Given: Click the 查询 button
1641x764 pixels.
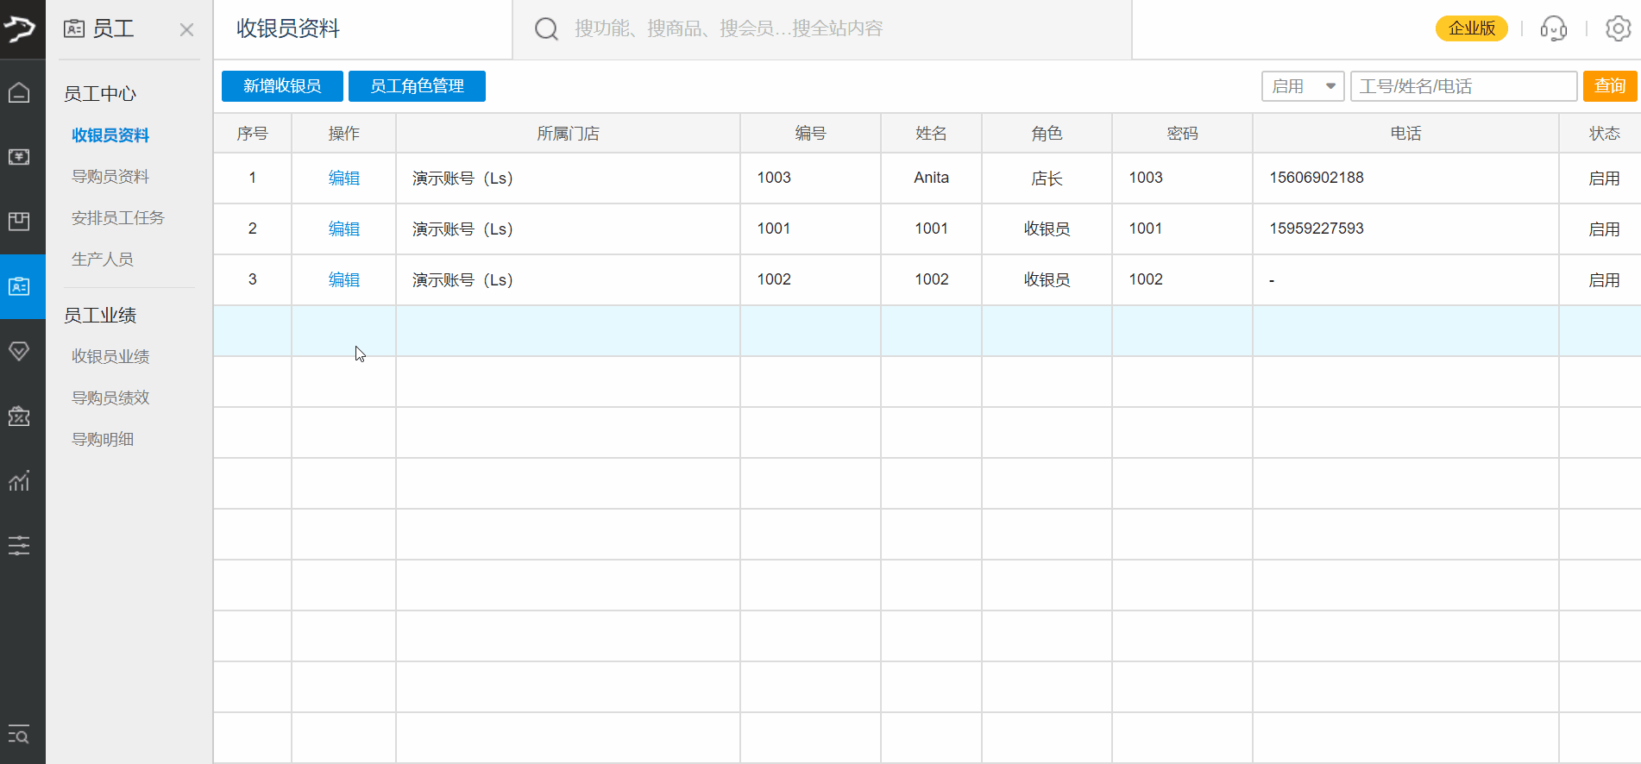Looking at the screenshot, I should (1610, 86).
